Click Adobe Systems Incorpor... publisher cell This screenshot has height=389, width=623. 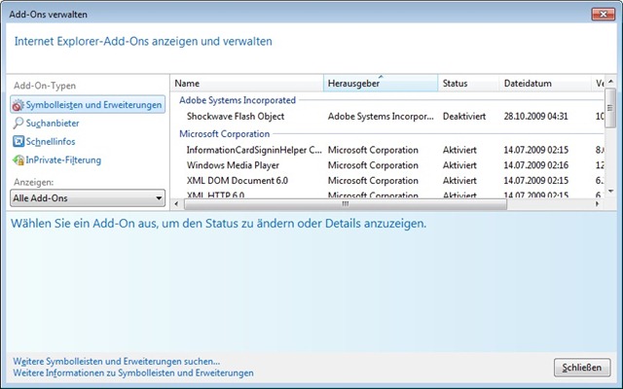(x=381, y=117)
